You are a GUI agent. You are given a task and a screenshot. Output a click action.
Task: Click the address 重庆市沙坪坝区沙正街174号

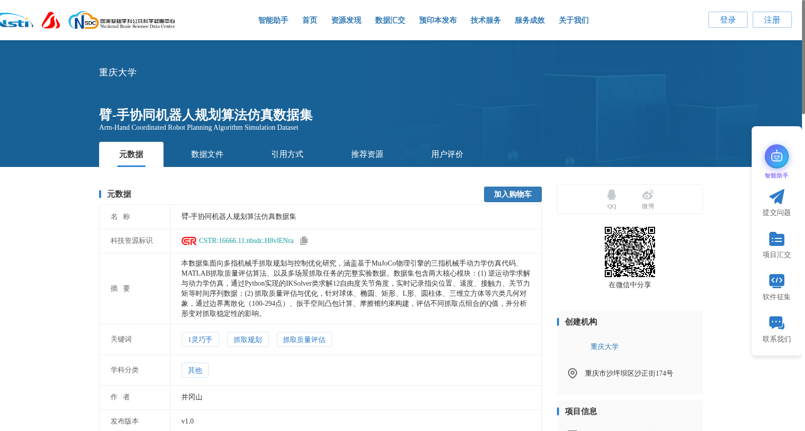pos(629,373)
